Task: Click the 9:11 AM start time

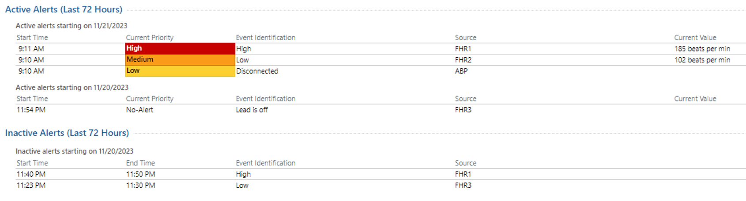Action: pyautogui.click(x=31, y=48)
